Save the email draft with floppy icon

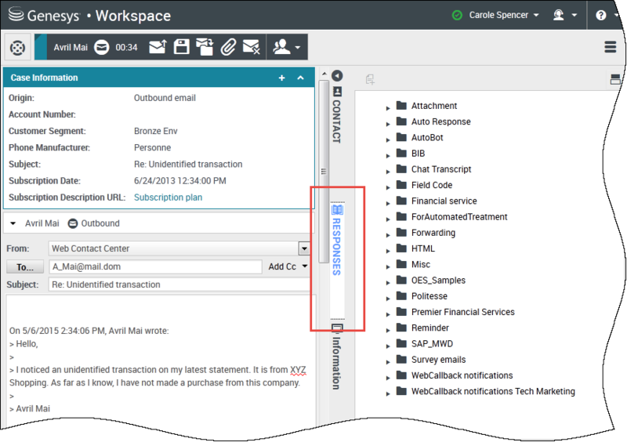181,48
